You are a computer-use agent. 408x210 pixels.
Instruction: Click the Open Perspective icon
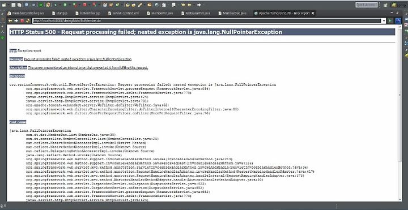coord(385,5)
